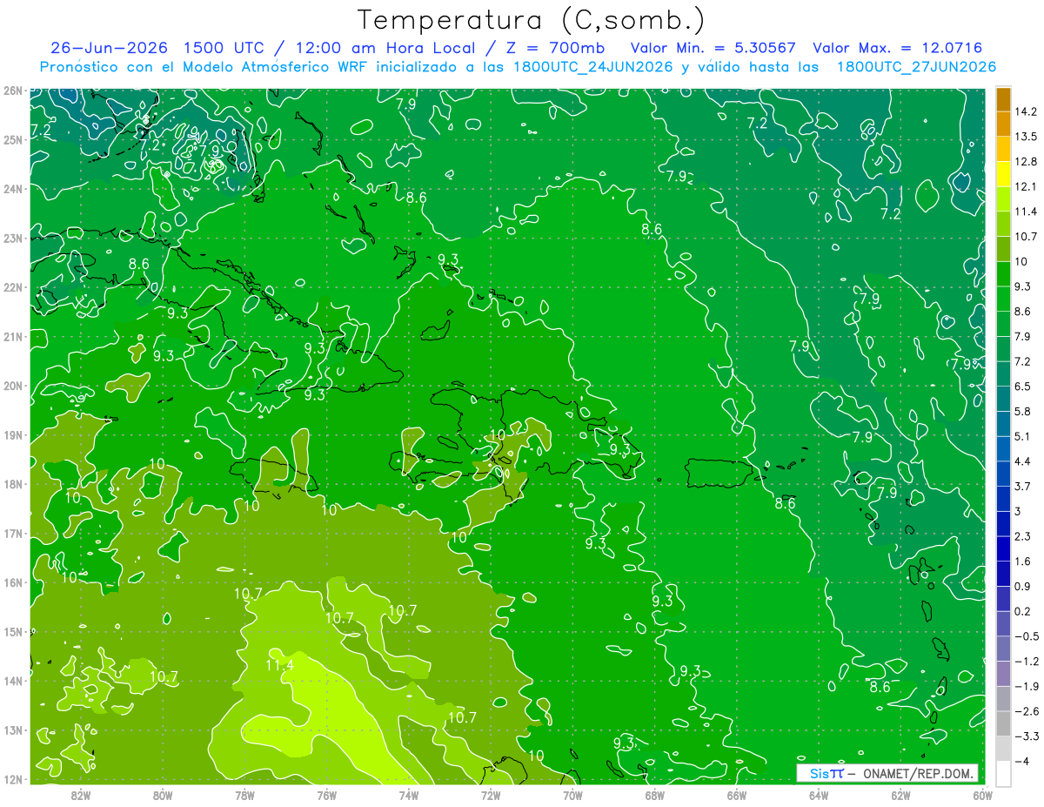Click the colorbar label "-0.5"

point(1026,636)
